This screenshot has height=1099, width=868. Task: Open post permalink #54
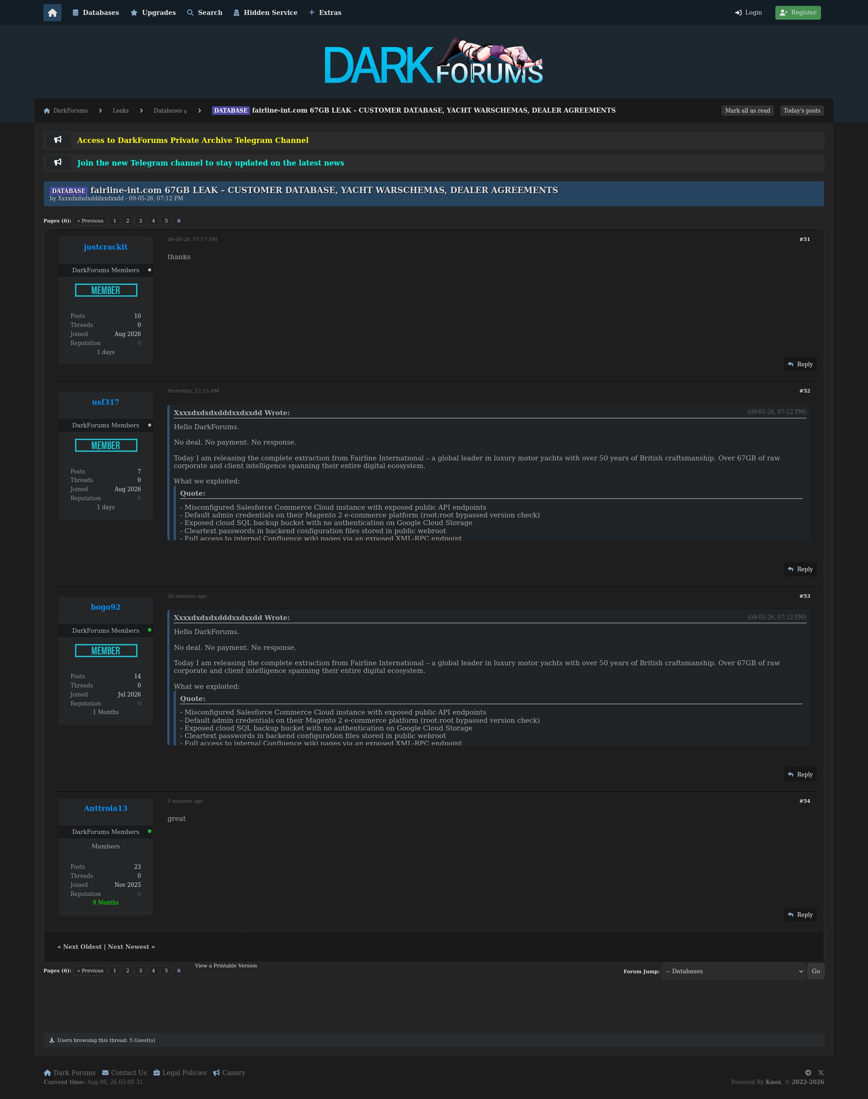[x=804, y=801]
